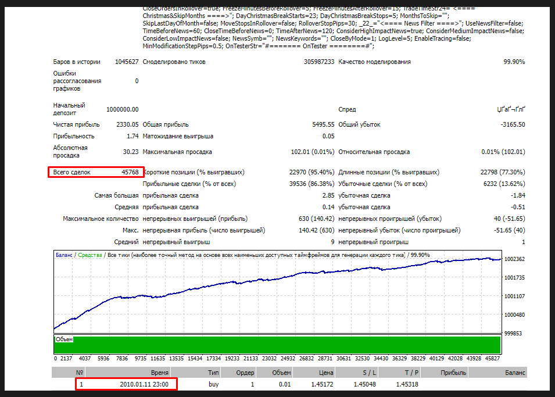The width and height of the screenshot is (555, 397).
Task: Select largest loss trade value -1.84
Action: click(518, 195)
